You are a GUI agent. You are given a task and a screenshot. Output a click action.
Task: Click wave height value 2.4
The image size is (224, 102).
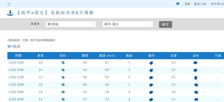tap(40, 70)
